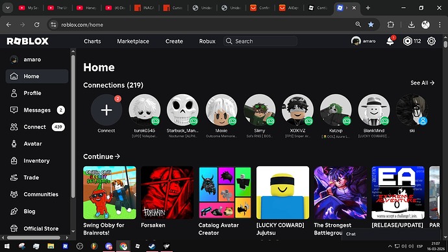Open Charts in top navigation
The width and height of the screenshot is (448, 252).
point(92,41)
